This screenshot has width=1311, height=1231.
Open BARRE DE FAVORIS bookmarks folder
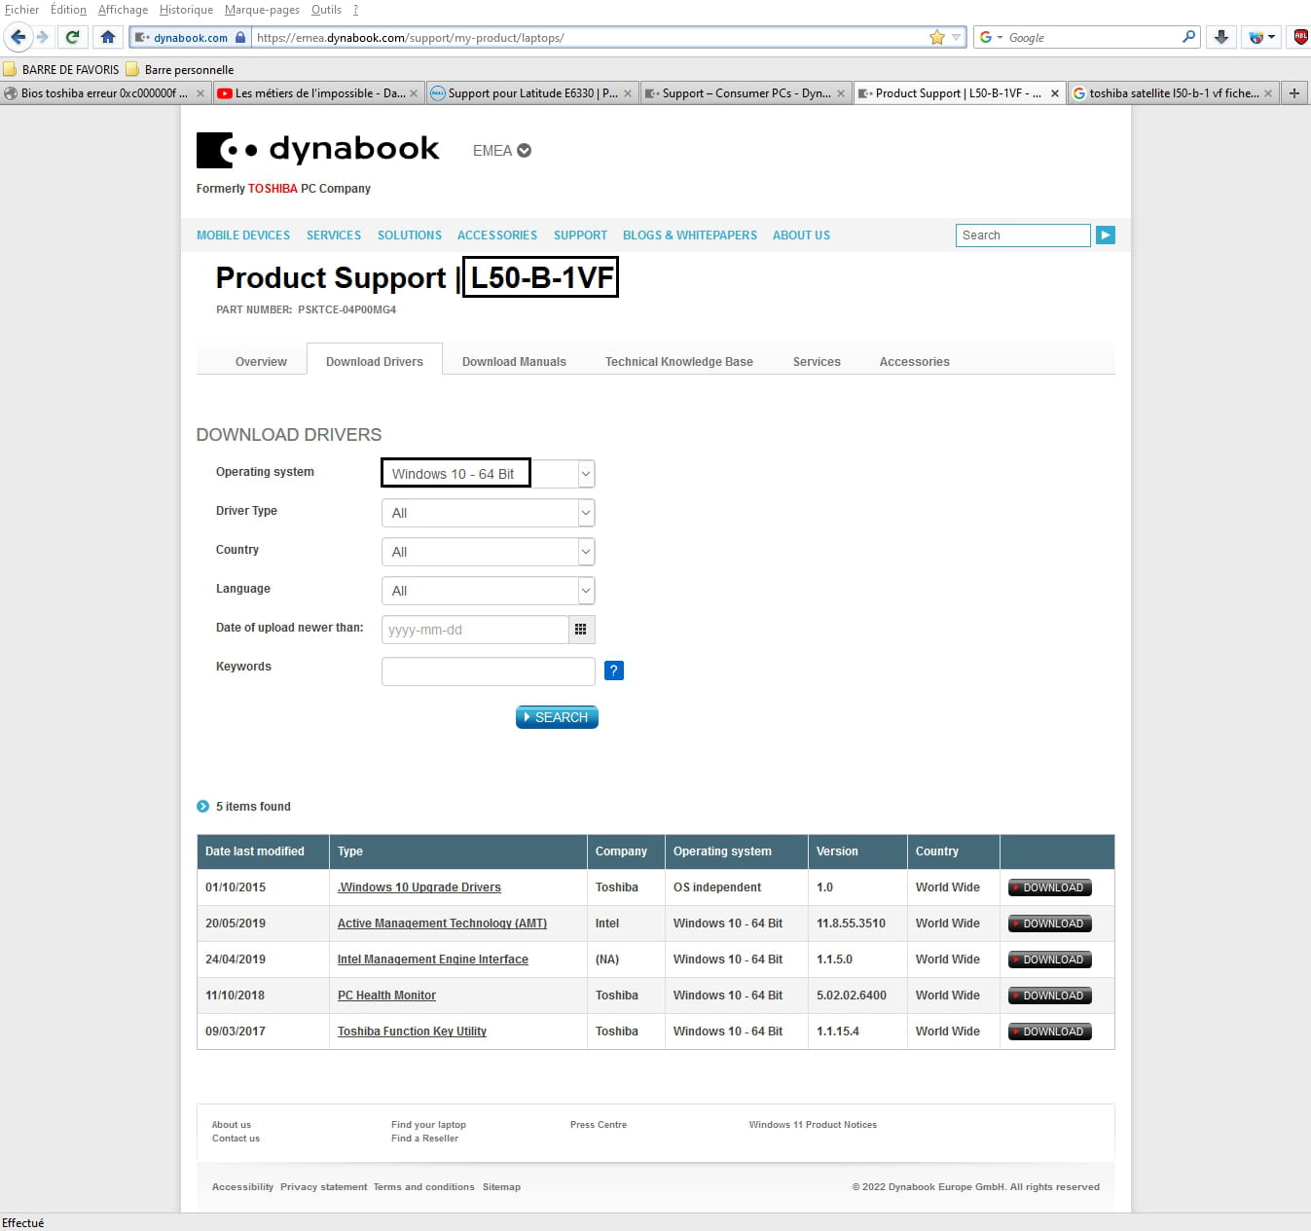point(61,70)
